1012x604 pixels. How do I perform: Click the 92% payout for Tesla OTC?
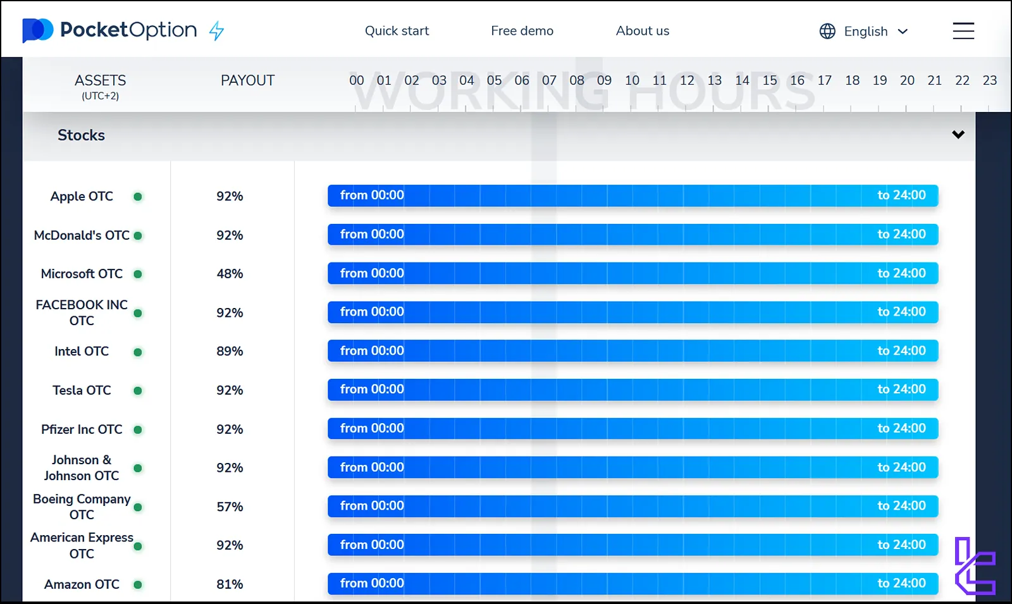pos(230,390)
